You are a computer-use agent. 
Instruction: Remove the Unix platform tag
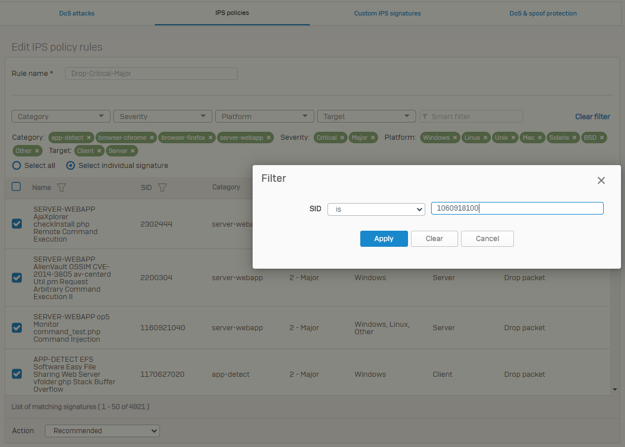513,137
